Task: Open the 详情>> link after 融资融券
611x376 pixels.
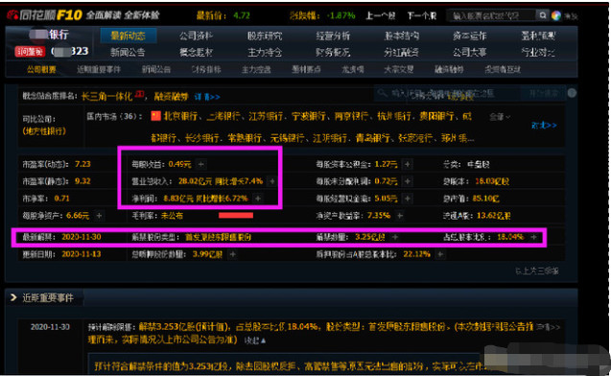Action: coord(207,97)
